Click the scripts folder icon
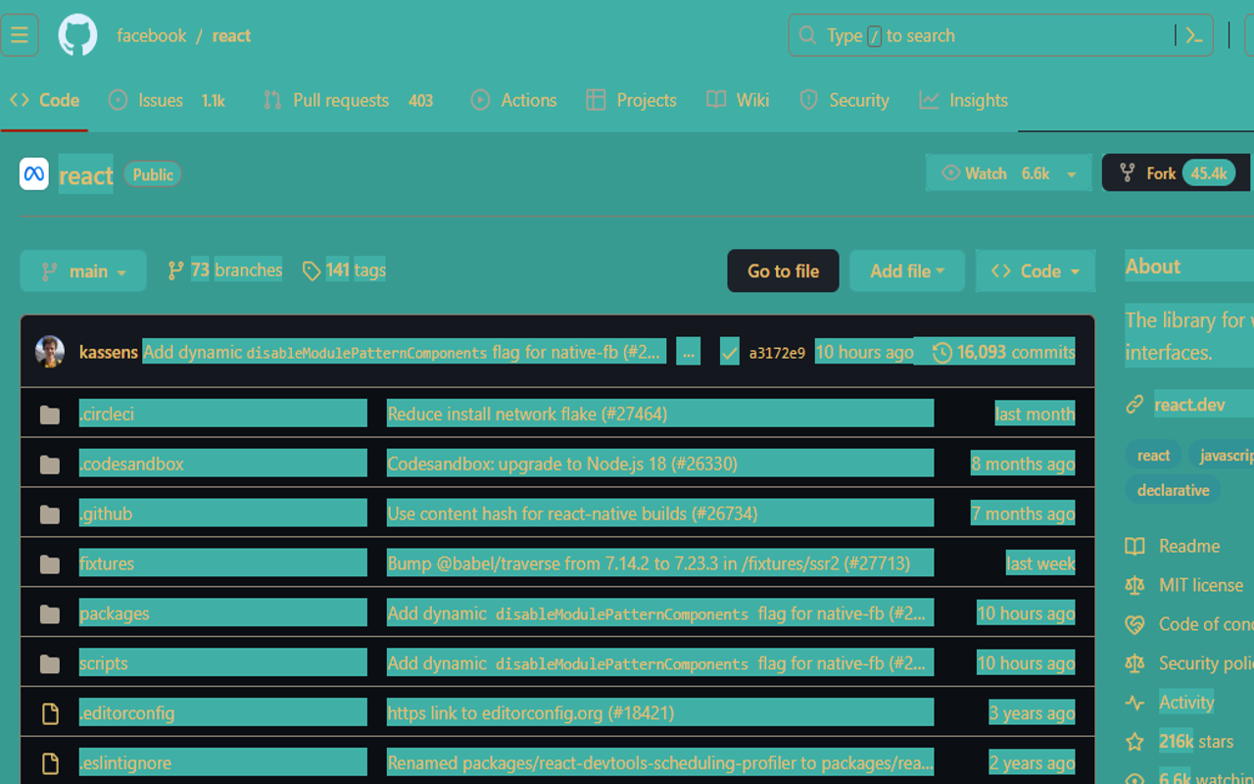 pos(50,664)
